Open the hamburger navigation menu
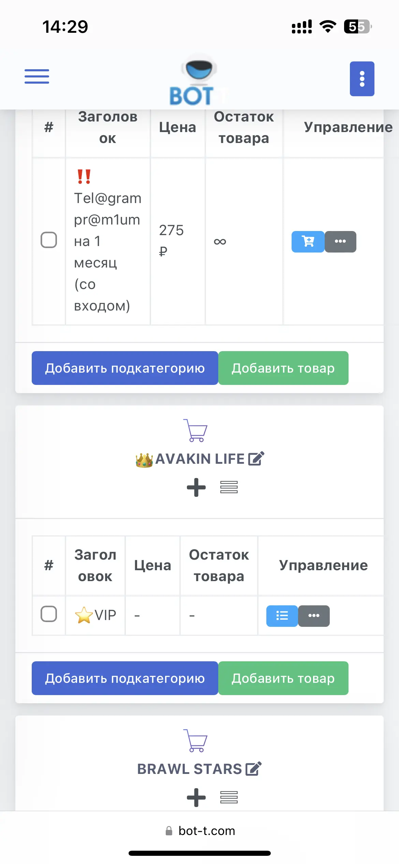This screenshot has width=399, height=864. 37,76
